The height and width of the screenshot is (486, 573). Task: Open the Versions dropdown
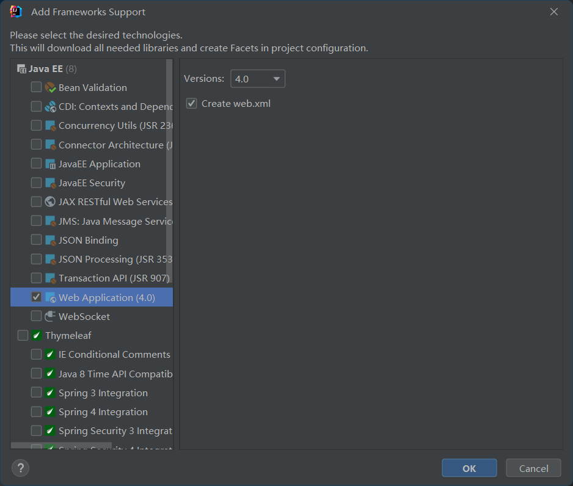click(257, 79)
